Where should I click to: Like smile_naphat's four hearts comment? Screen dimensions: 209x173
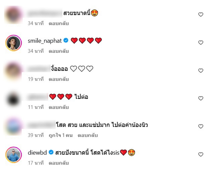point(201,42)
